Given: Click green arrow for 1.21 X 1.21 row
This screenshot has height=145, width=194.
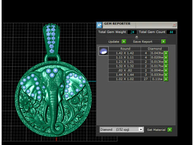Looking at the screenshot, I should pos(166,62).
